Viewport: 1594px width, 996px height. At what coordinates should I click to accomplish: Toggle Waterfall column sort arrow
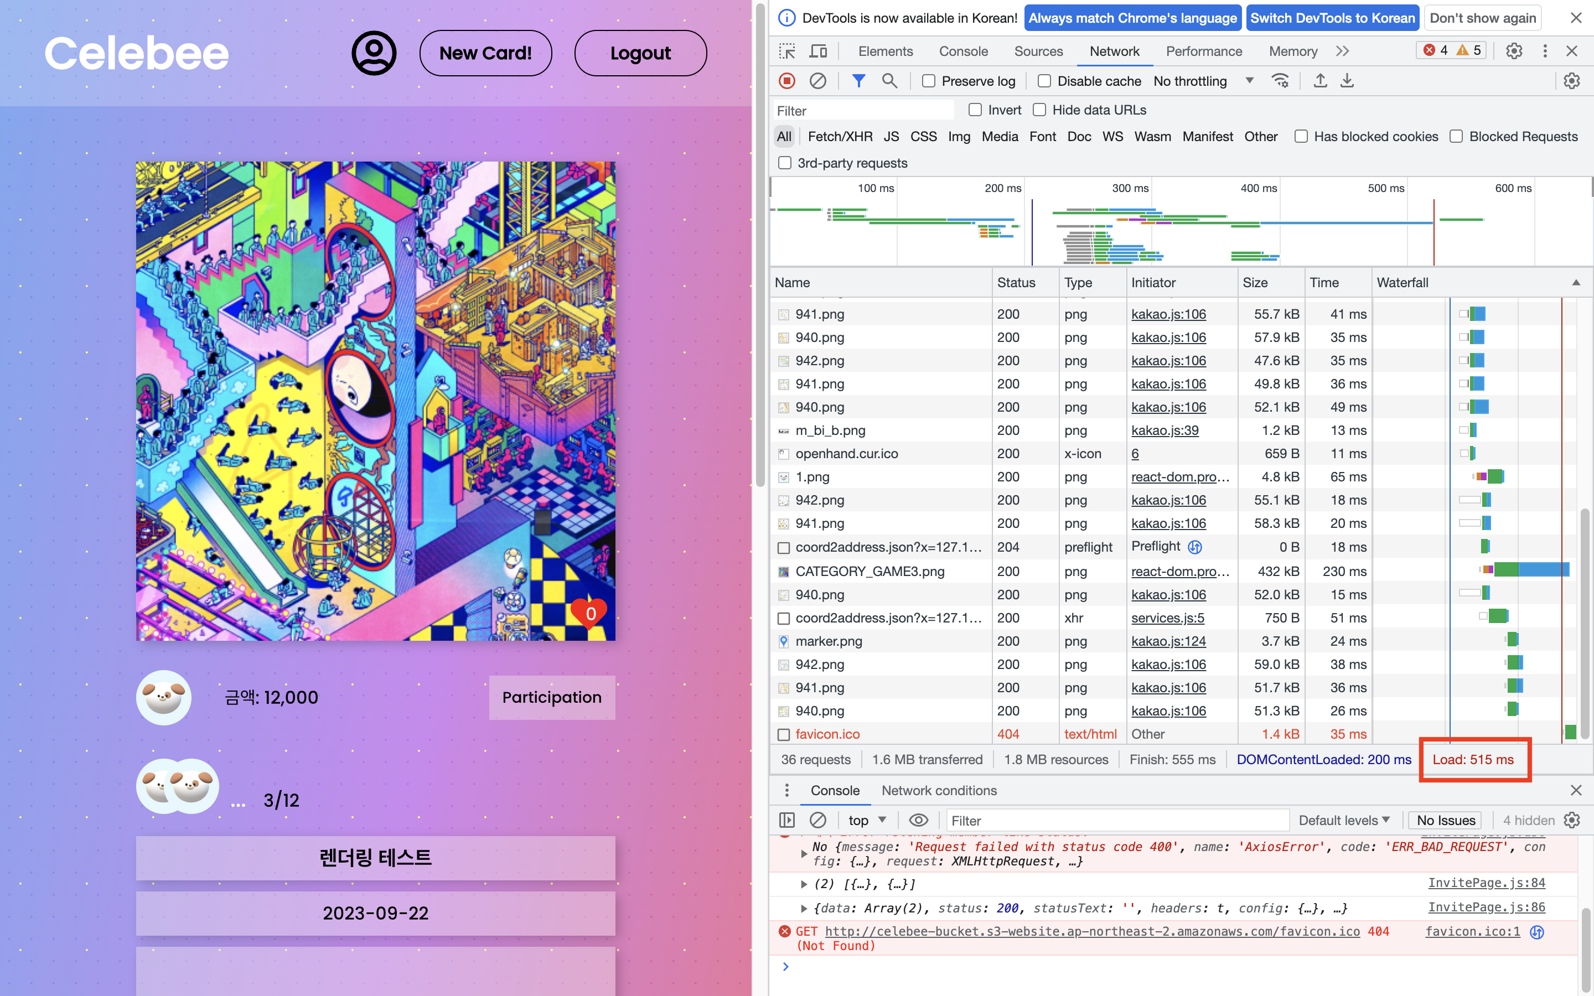click(1576, 283)
